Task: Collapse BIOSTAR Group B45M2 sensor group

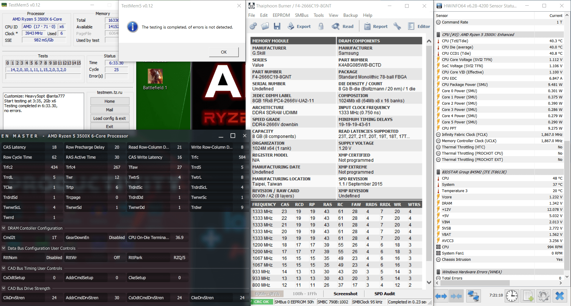Action: coord(438,172)
